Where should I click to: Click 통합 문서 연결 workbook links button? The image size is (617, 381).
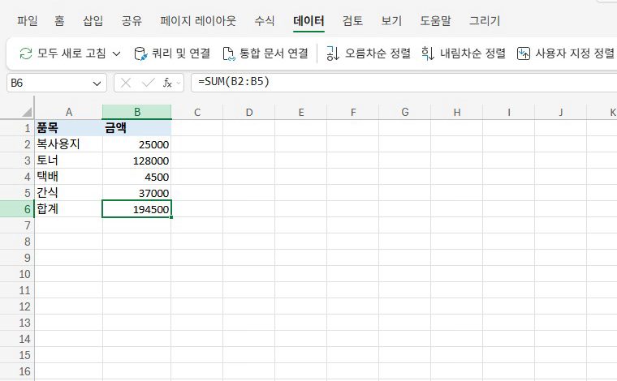click(265, 53)
